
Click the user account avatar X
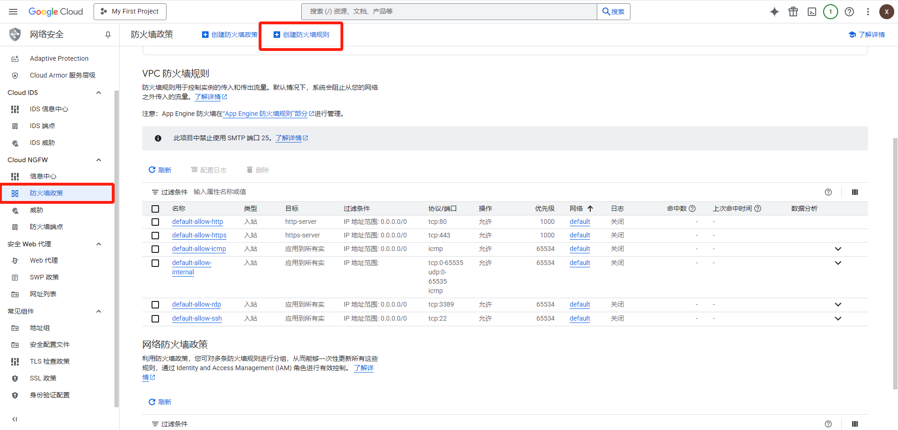pos(887,12)
